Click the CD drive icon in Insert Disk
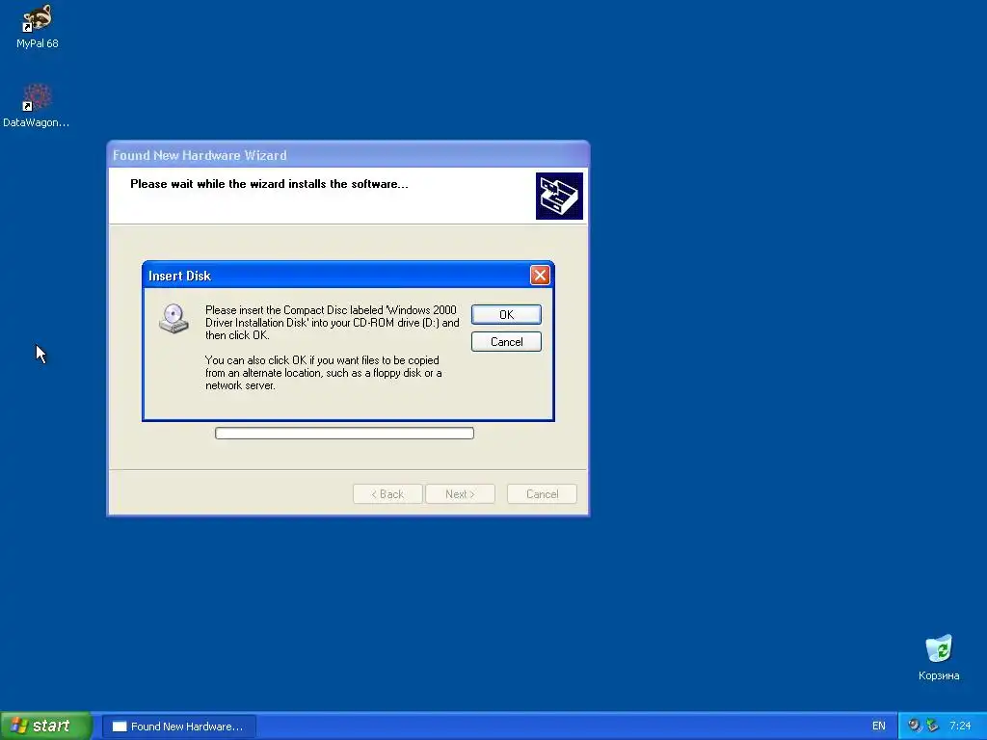This screenshot has width=987, height=740. (173, 318)
